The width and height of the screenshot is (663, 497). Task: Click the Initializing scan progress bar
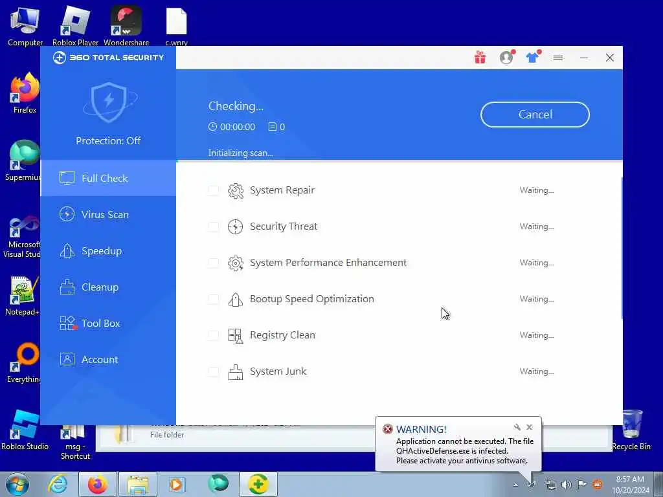pyautogui.click(x=399, y=161)
